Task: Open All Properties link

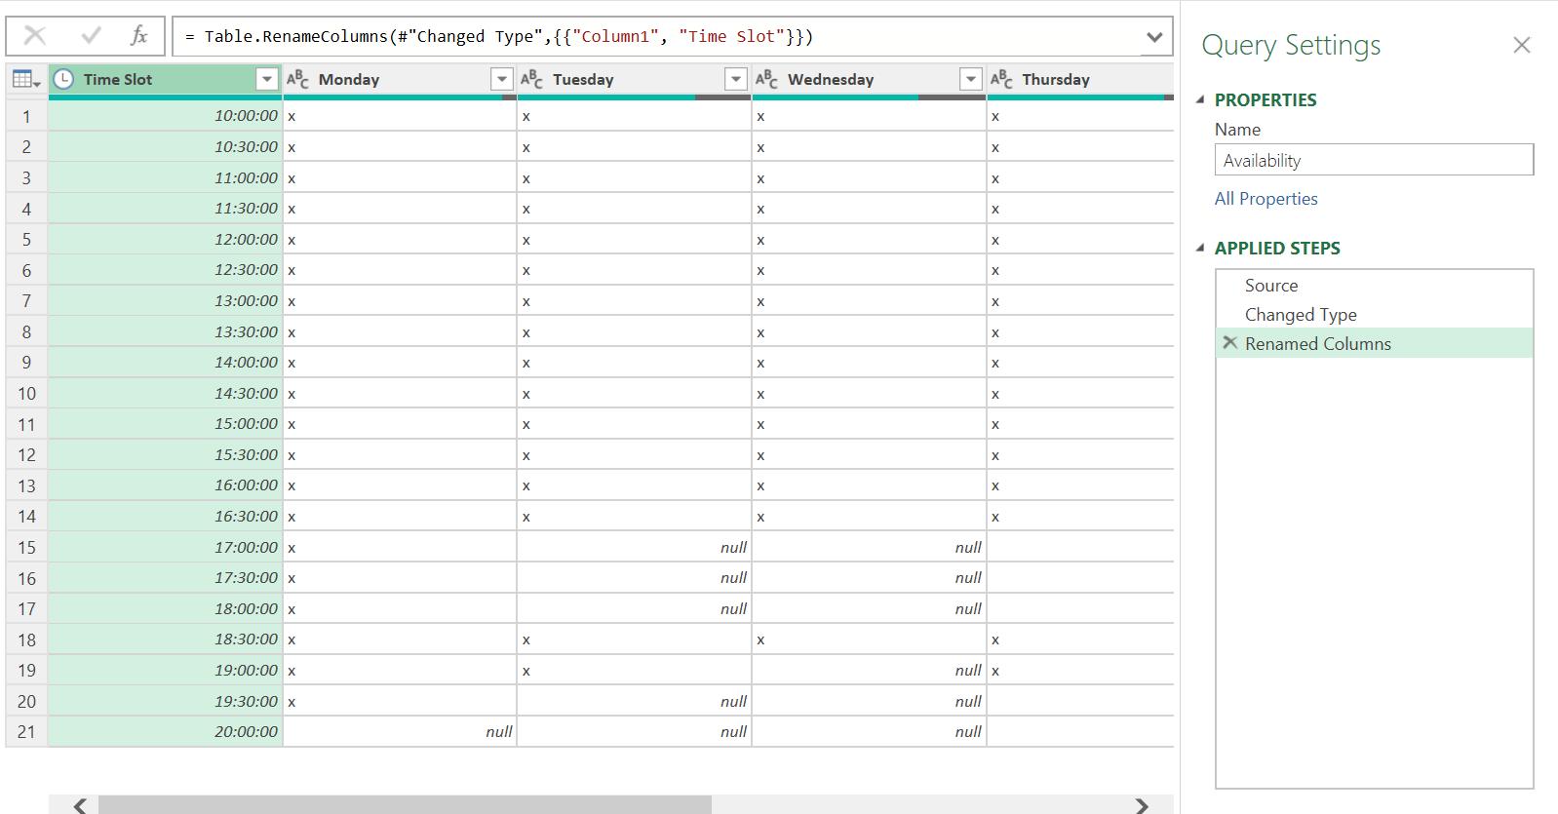Action: coord(1266,199)
